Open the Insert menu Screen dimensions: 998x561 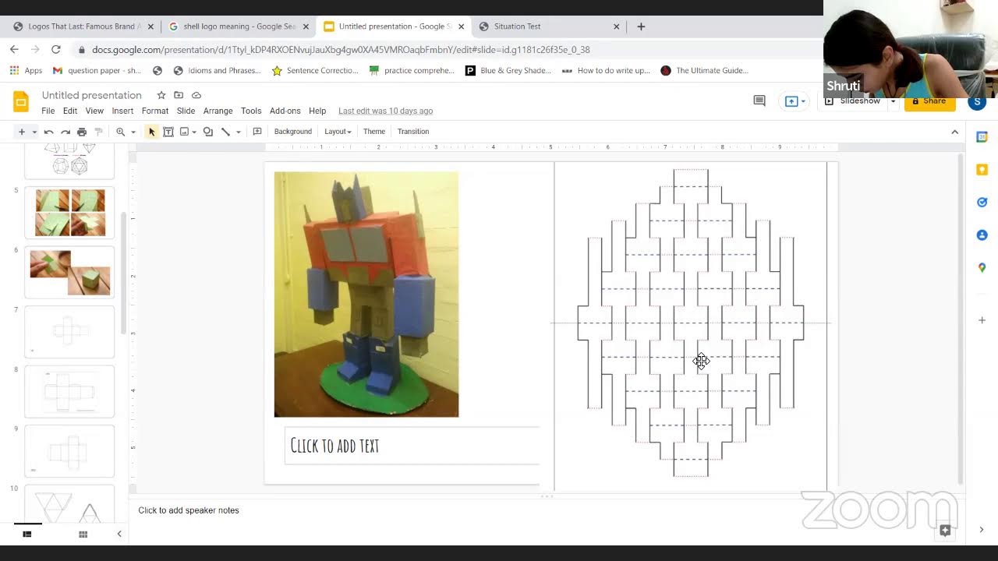pos(122,111)
